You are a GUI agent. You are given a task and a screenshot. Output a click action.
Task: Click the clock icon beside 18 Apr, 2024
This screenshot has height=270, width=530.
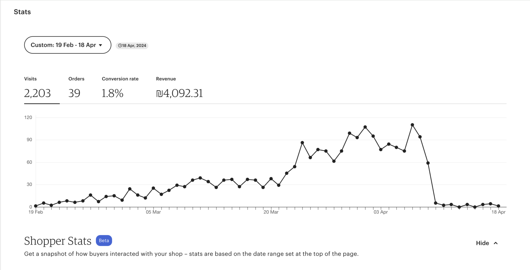(120, 46)
